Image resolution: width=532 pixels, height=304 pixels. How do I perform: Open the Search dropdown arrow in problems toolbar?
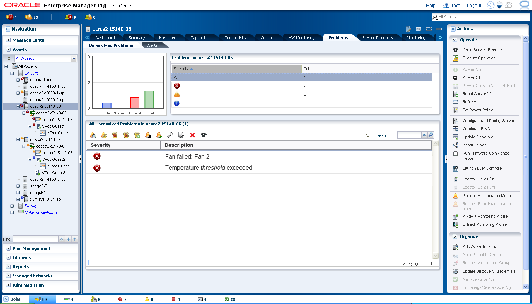point(394,135)
